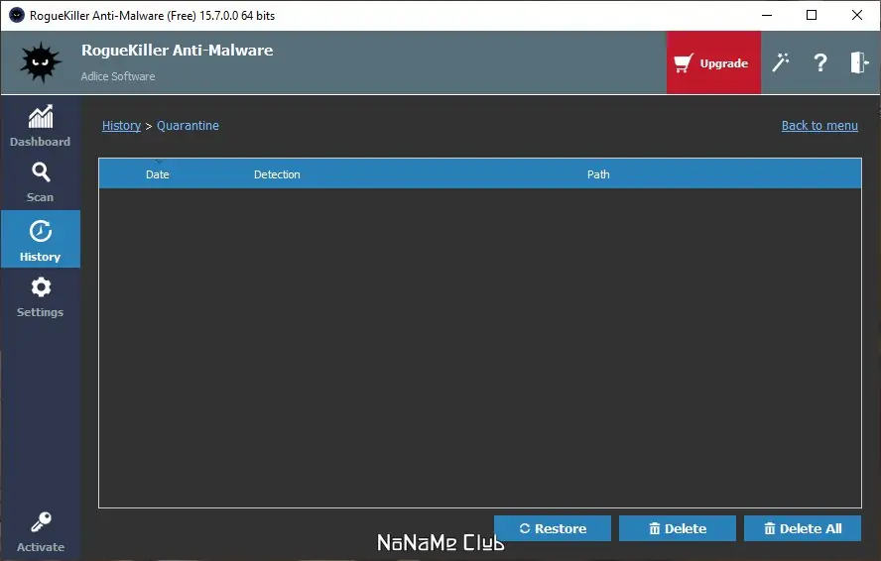Click the Delete button
This screenshot has width=881, height=561.
678,528
